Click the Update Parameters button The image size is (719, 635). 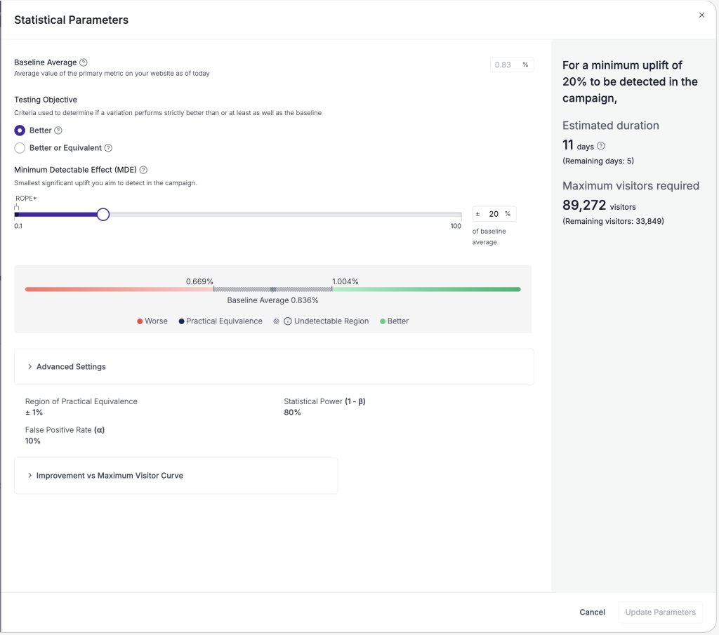point(660,613)
